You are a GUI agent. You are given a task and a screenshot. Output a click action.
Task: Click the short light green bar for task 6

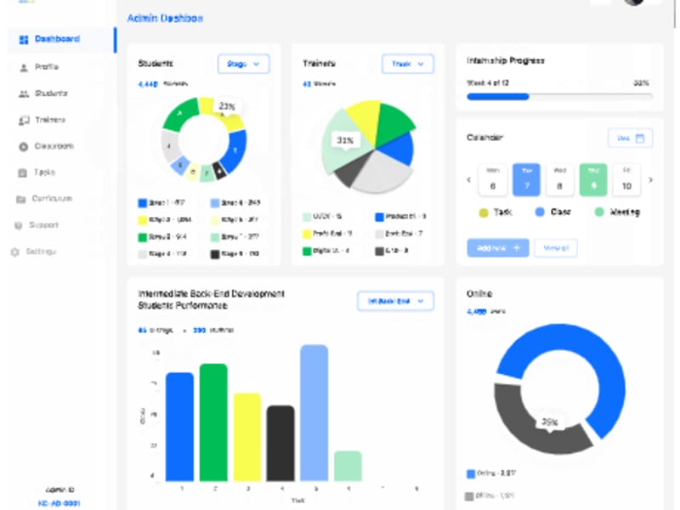coord(348,466)
